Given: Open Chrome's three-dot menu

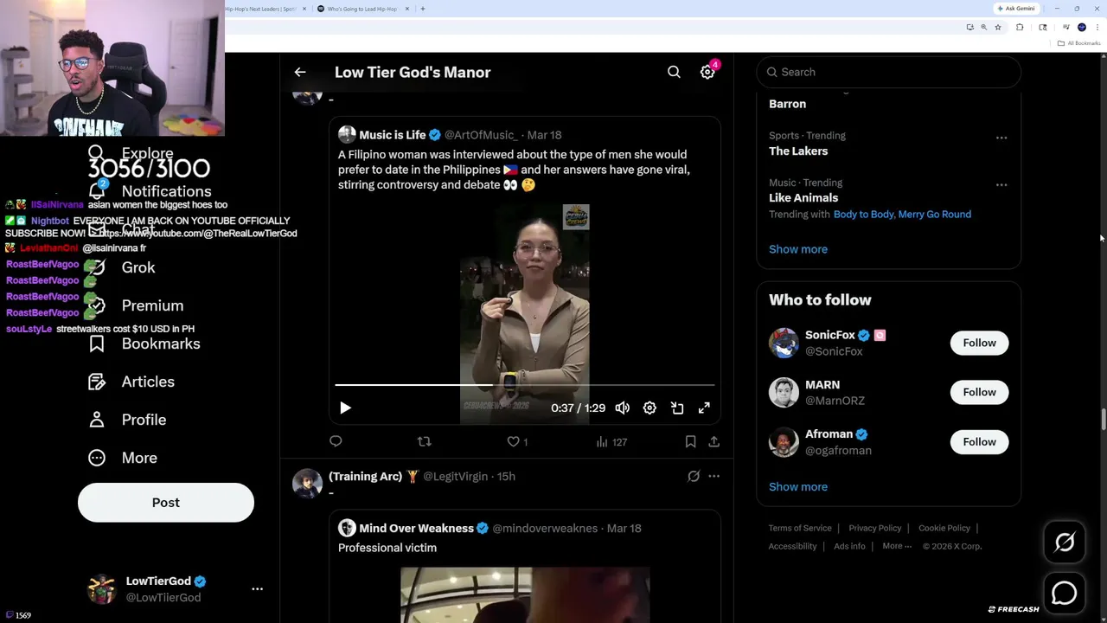Looking at the screenshot, I should tap(1097, 27).
